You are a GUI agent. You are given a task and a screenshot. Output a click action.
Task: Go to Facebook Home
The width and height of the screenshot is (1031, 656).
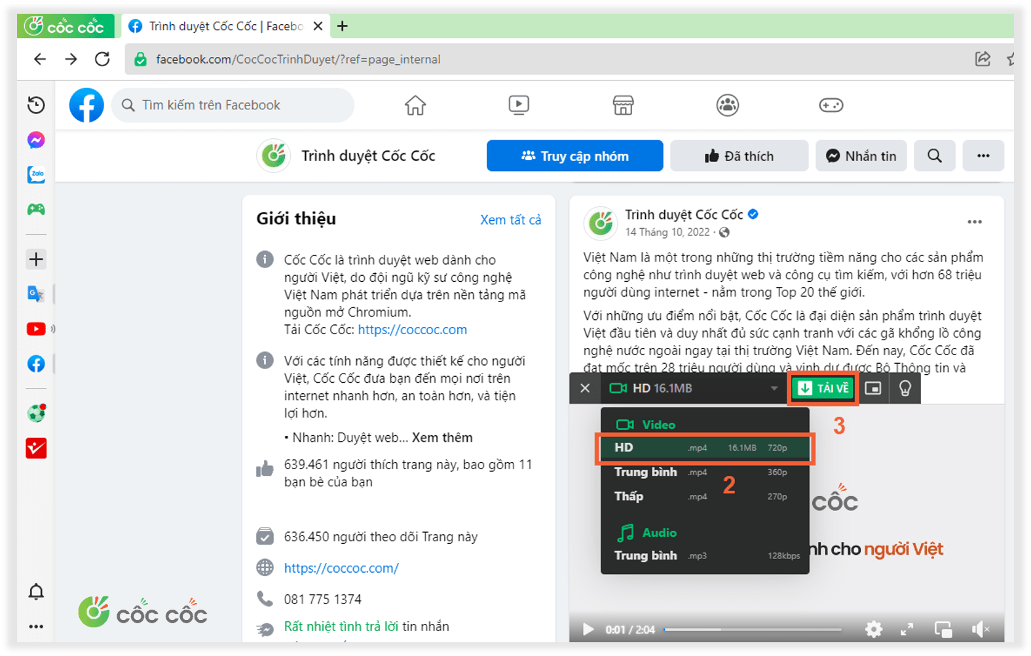tap(415, 105)
